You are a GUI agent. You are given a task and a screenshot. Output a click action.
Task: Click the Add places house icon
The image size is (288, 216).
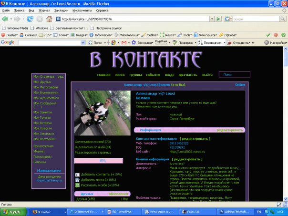tap(77, 180)
